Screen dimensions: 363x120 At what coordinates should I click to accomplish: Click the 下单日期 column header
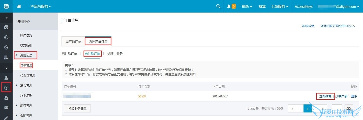tap(219, 87)
